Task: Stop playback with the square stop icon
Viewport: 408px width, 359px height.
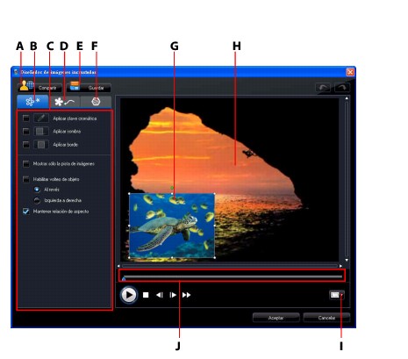Action: click(146, 295)
